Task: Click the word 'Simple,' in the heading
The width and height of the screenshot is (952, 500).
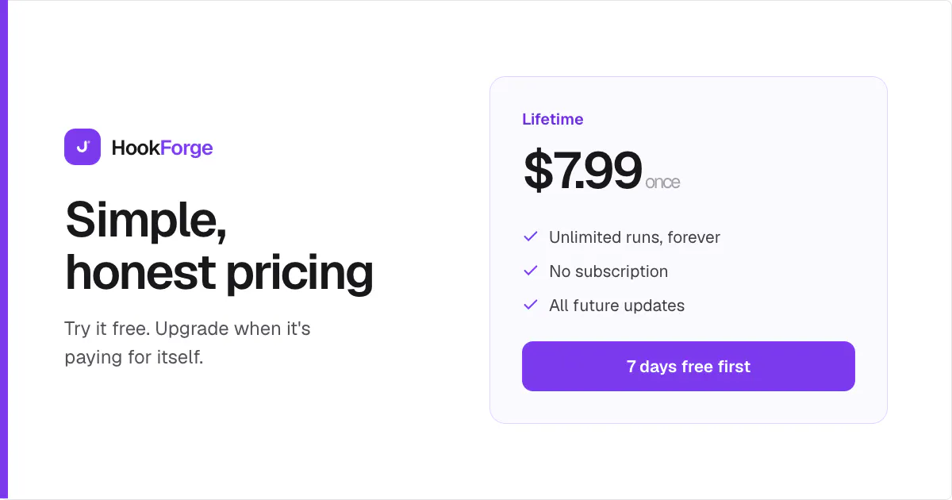Action: (x=146, y=220)
